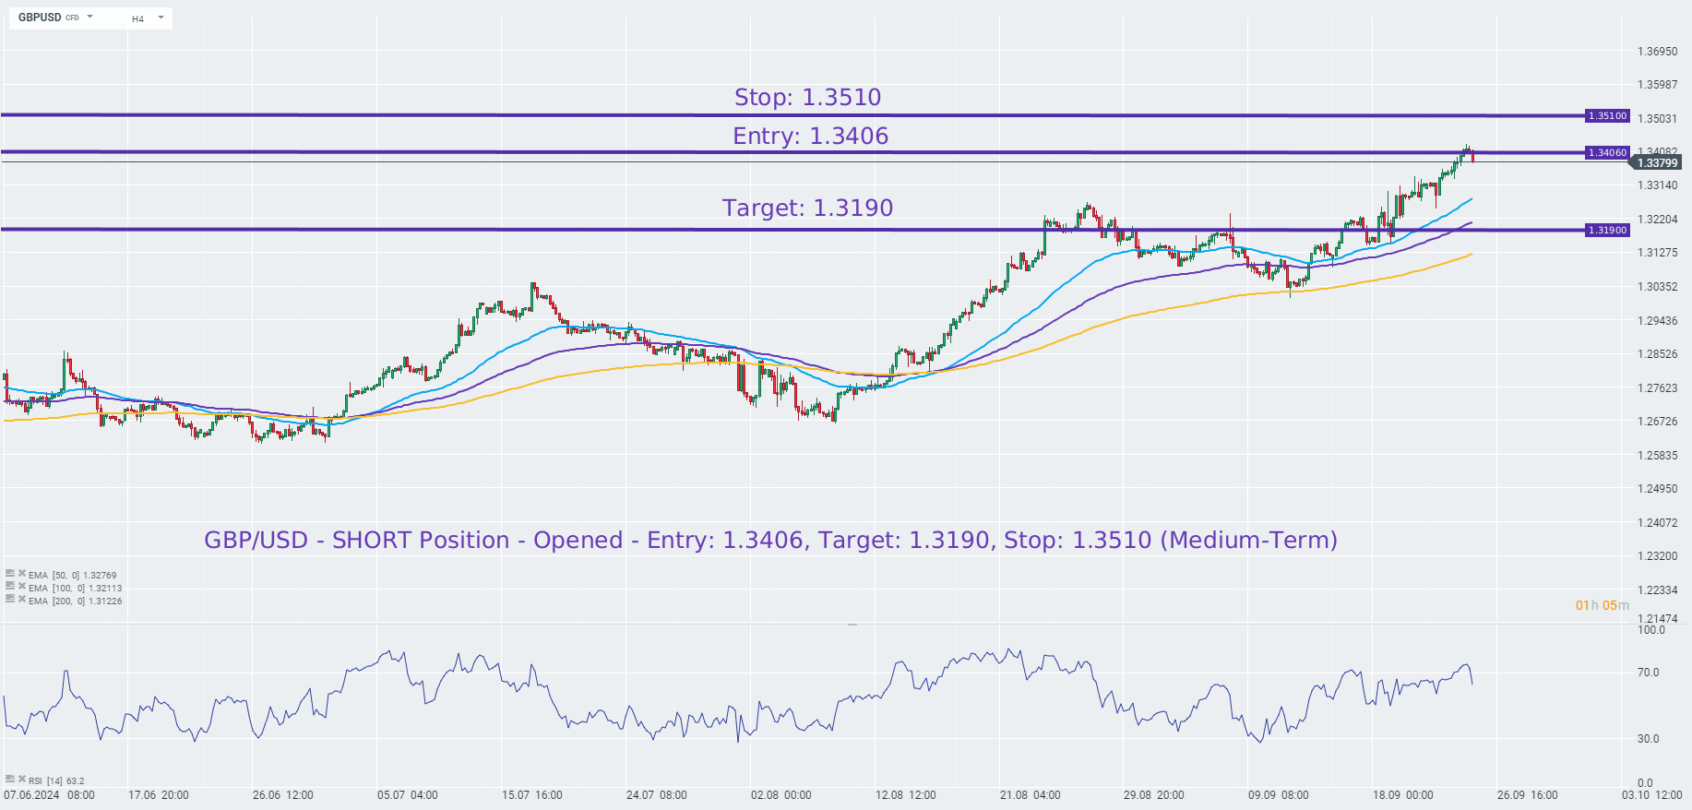Open the RSI 14 indicator settings icon
1692x810 pixels.
pos(10,780)
